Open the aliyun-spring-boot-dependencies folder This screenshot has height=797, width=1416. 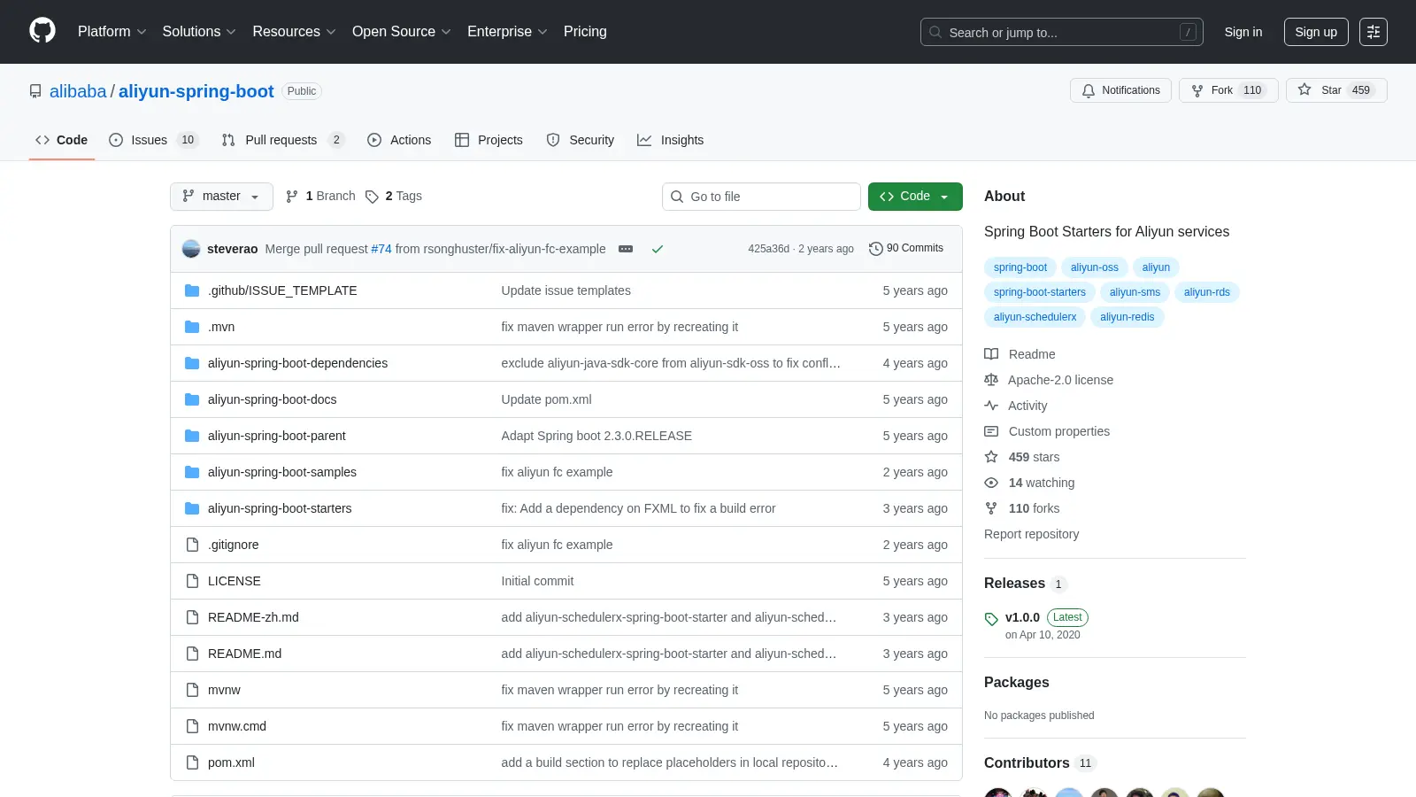(297, 363)
